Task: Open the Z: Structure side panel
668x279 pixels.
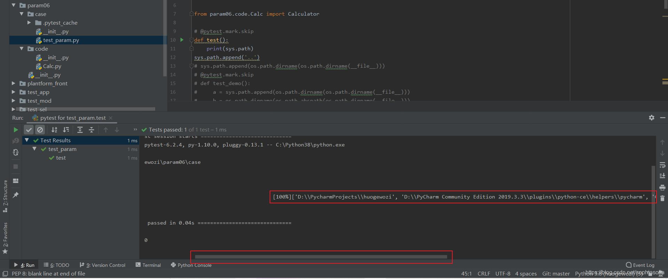Action: click(5, 196)
